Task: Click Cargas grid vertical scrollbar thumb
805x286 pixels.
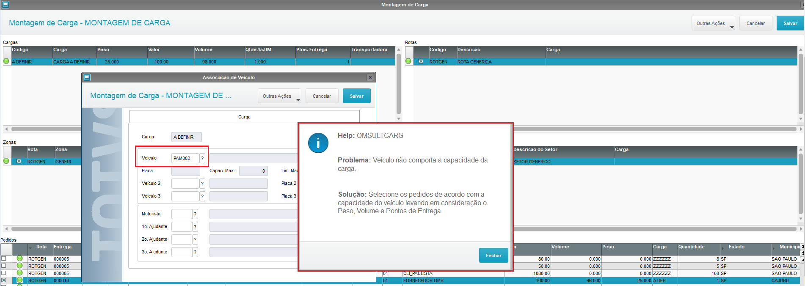Action: tap(399, 83)
